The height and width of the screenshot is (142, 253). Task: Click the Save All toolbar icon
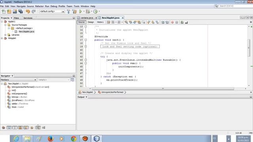[x=21, y=11]
